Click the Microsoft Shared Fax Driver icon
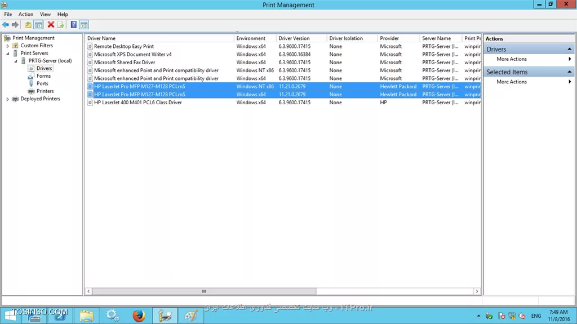This screenshot has height=324, width=577. pos(90,63)
